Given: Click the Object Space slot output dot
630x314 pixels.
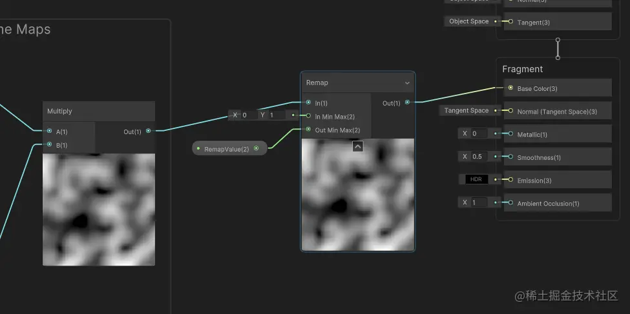Looking at the screenshot, I should tap(496, 21).
